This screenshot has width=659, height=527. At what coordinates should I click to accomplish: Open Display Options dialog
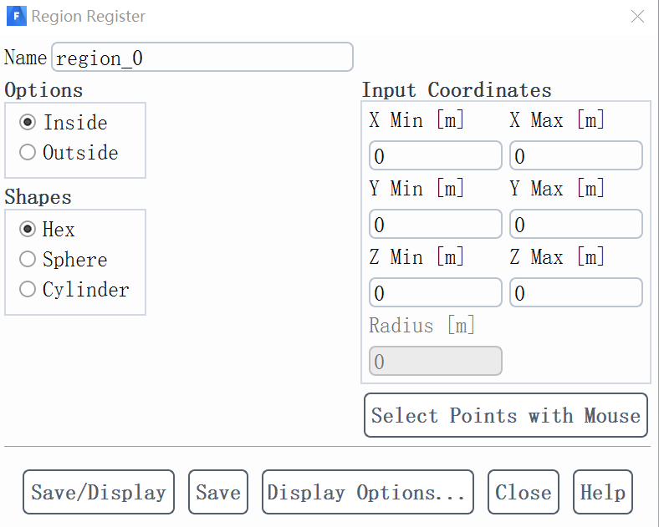click(x=367, y=492)
